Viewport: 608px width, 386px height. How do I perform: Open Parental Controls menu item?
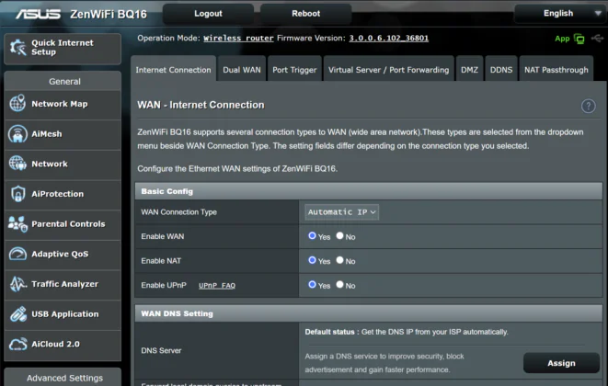coord(63,224)
